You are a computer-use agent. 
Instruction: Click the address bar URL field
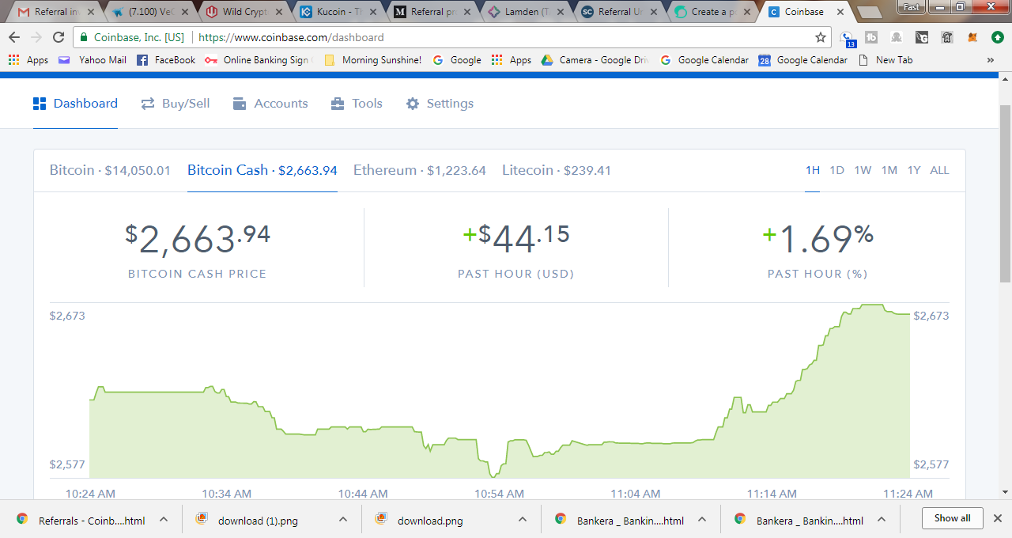point(443,37)
